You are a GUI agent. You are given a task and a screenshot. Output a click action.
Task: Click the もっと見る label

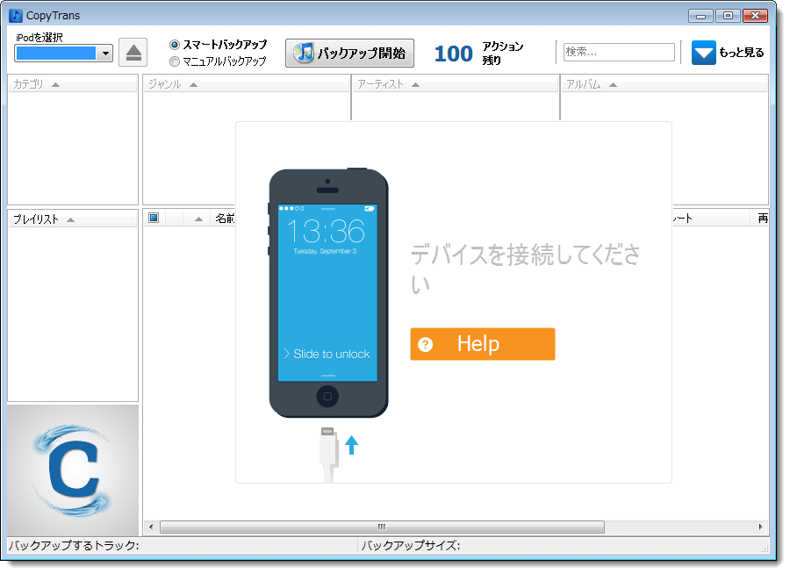tap(741, 53)
